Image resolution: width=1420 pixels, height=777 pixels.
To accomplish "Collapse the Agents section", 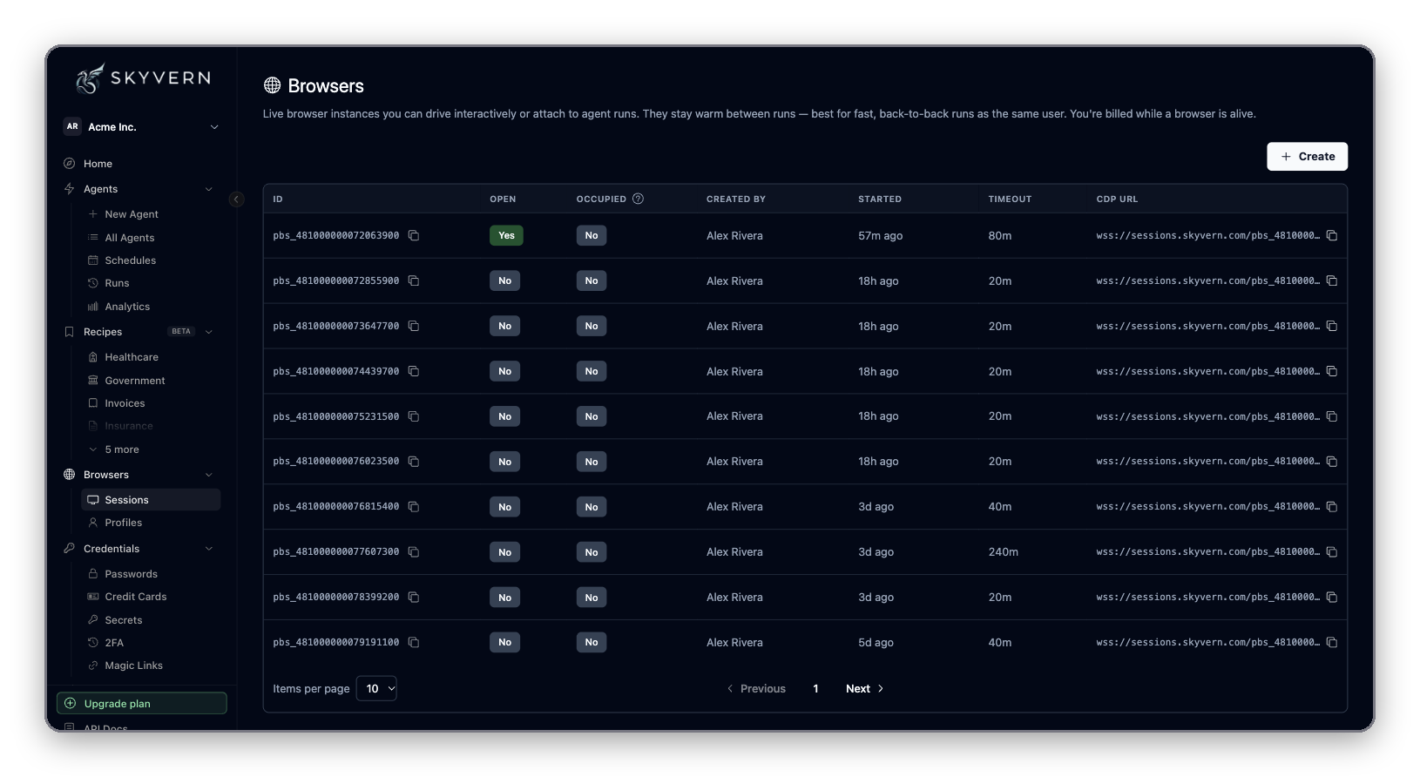I will point(208,189).
